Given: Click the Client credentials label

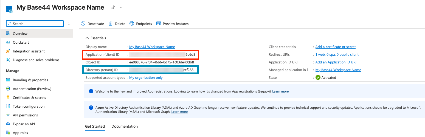Looking at the screenshot, I should click(282, 47).
